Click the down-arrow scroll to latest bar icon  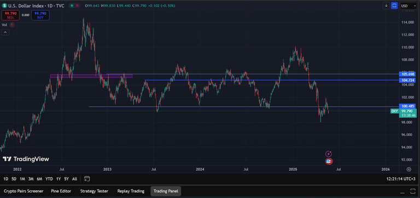click(x=386, y=5)
